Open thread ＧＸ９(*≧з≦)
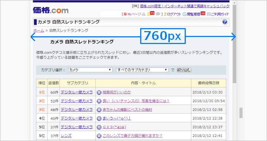267x141 pixels. pyautogui.click(x=114, y=127)
